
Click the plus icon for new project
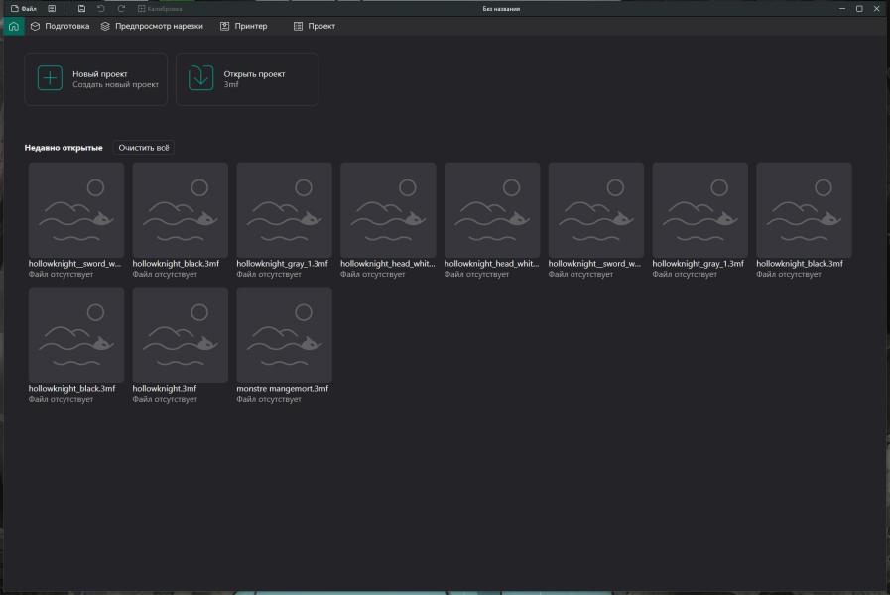pos(50,78)
